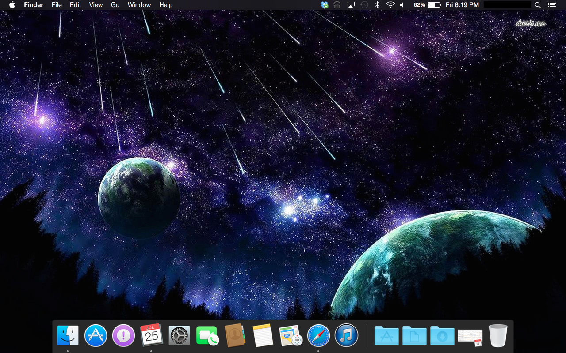Click the Dropbox status icon in menu bar
Viewport: 566px width, 353px height.
pyautogui.click(x=325, y=5)
